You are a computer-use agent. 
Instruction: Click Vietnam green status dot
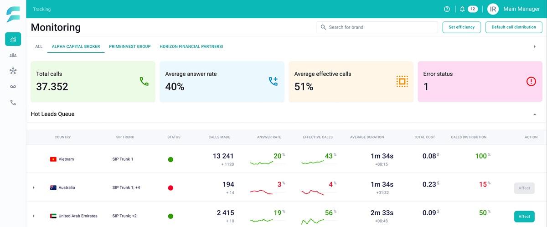(x=170, y=159)
